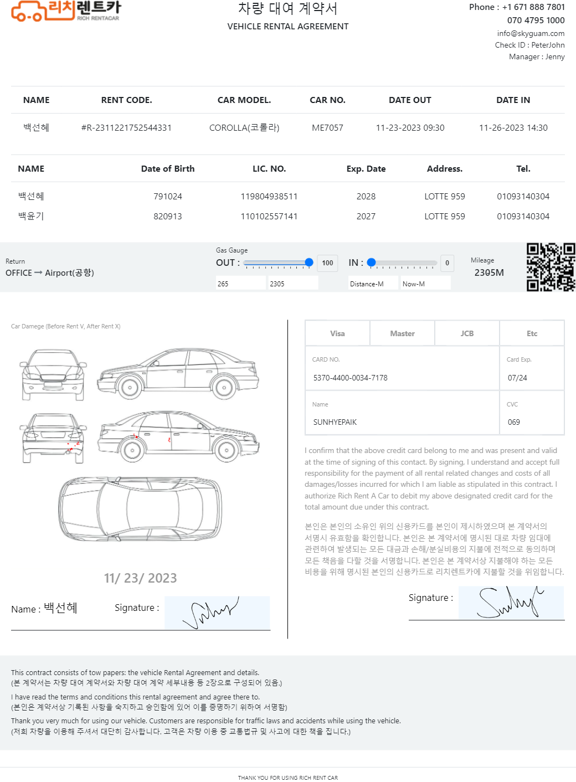Click the Card Exp. field
Image resolution: width=576 pixels, height=782 pixels.
click(532, 378)
